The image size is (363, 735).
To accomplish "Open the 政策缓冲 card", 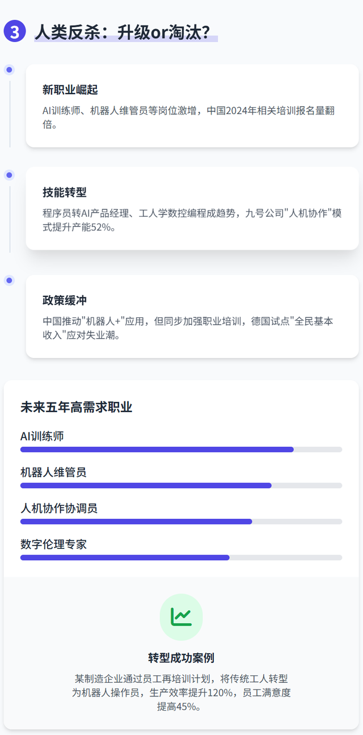I will 192,316.
